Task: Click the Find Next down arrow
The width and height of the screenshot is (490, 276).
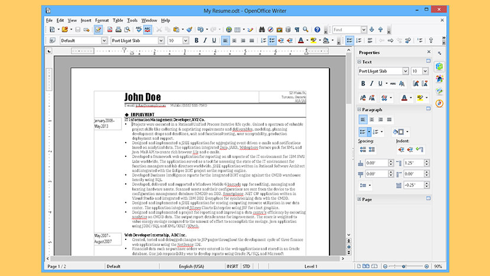Action: click(x=372, y=29)
